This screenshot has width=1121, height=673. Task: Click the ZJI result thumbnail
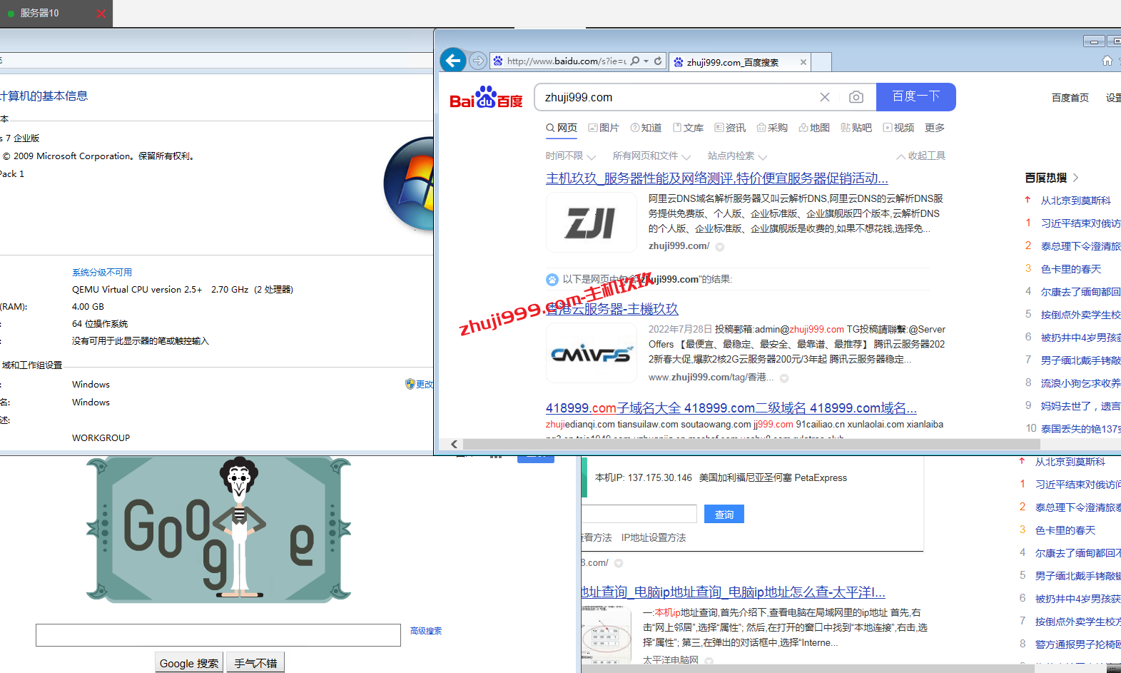click(x=591, y=223)
